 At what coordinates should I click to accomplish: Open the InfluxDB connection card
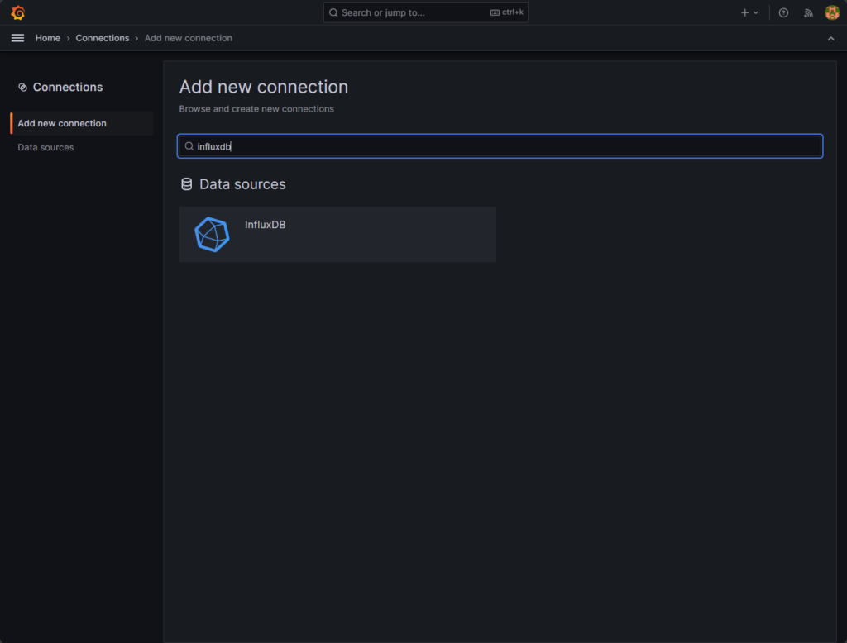click(x=337, y=234)
